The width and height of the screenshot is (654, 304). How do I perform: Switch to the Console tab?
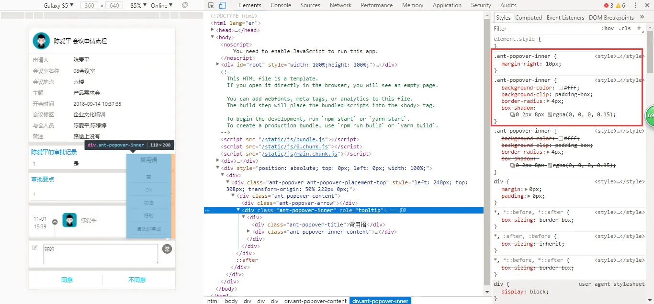(x=281, y=5)
